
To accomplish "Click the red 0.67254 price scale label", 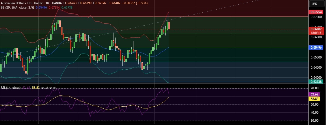I will pyautogui.click(x=316, y=12).
